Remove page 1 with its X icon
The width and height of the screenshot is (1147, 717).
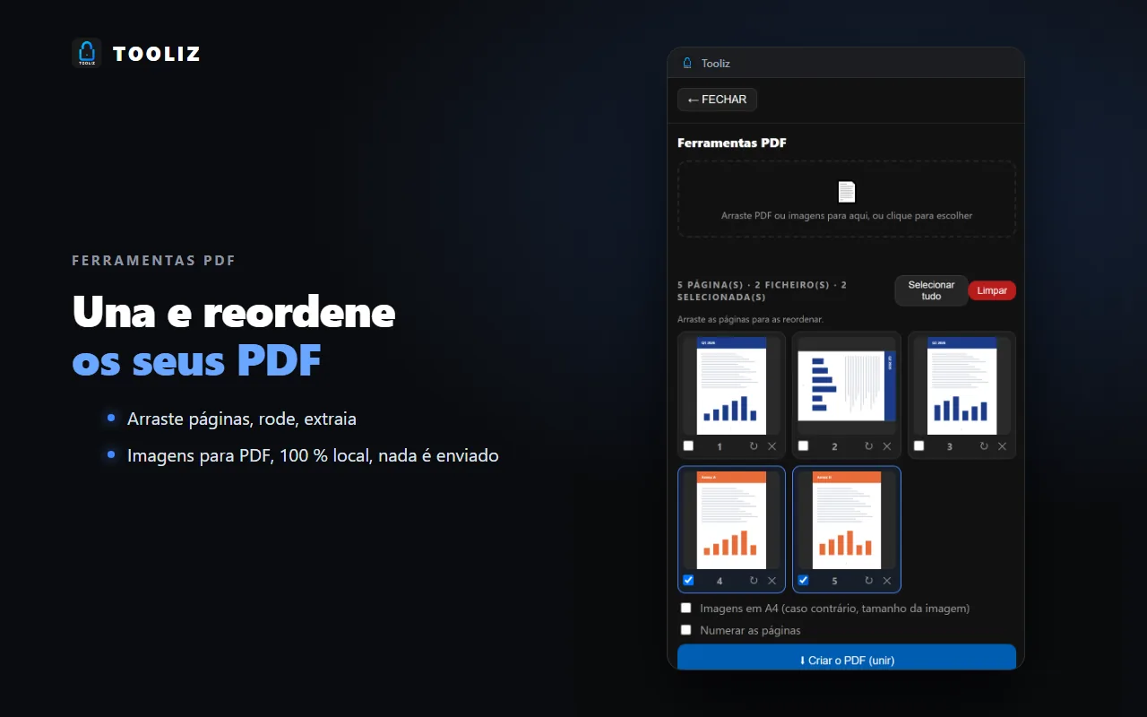point(772,446)
